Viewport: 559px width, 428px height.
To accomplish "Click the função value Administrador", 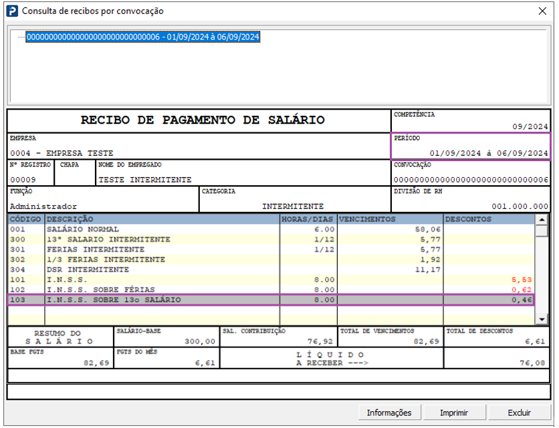I will coord(43,207).
